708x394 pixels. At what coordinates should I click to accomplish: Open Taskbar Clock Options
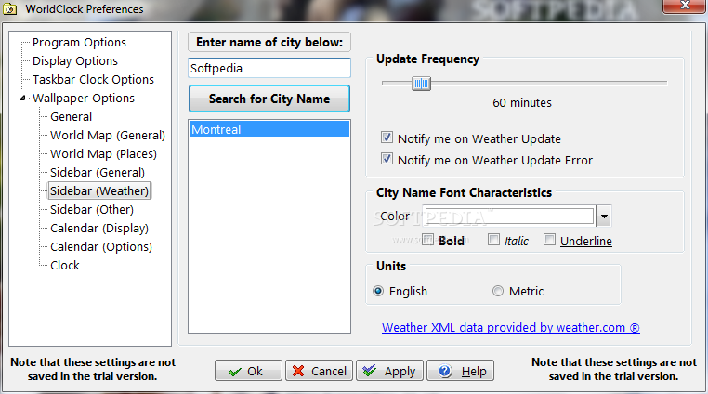tap(93, 80)
